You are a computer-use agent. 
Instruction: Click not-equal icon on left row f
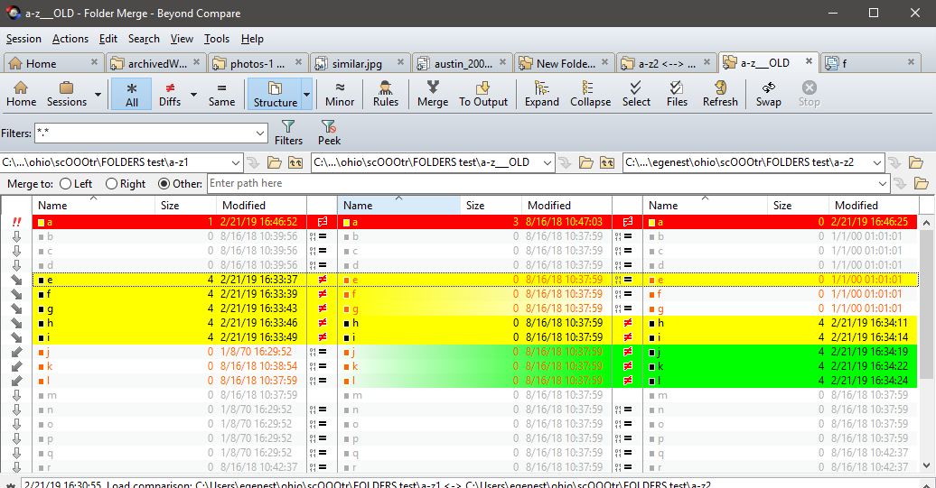point(323,294)
